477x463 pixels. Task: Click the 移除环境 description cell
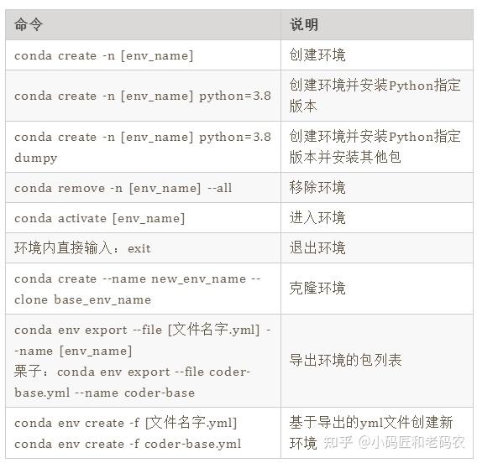(x=377, y=188)
